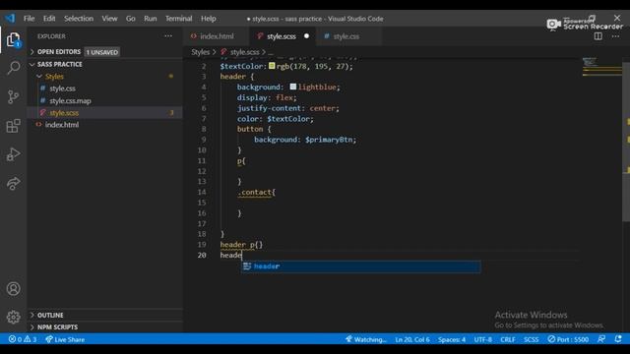Click line 14 .contact selector text

pyautogui.click(x=254, y=193)
